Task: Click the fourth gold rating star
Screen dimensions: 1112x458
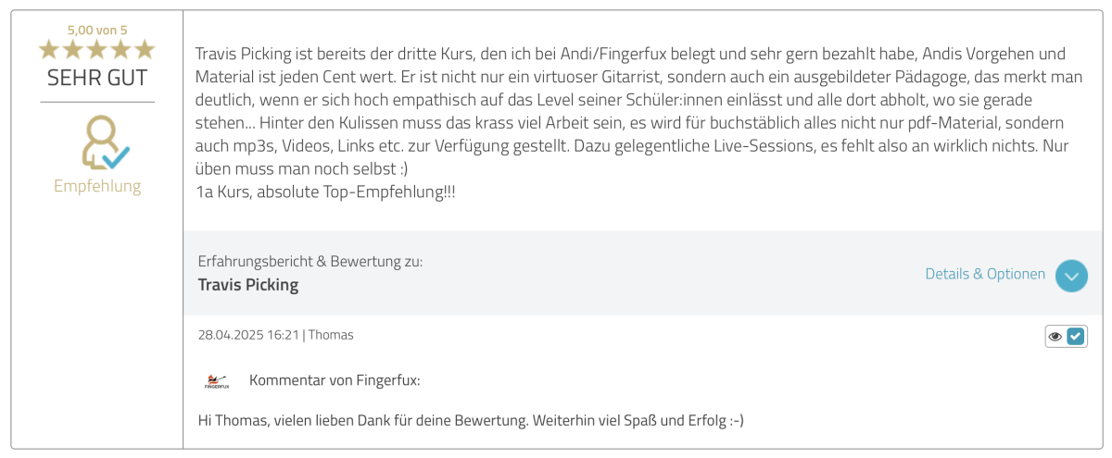Action: (121, 50)
